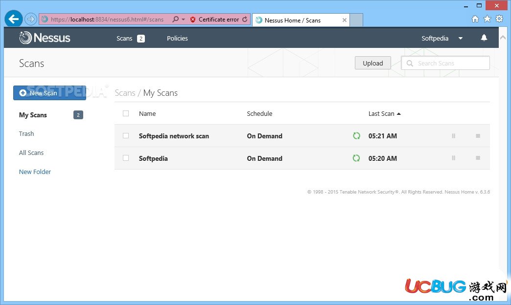The height and width of the screenshot is (305, 511).
Task: Toggle the select-all checkbox in table header
Action: 126,113
